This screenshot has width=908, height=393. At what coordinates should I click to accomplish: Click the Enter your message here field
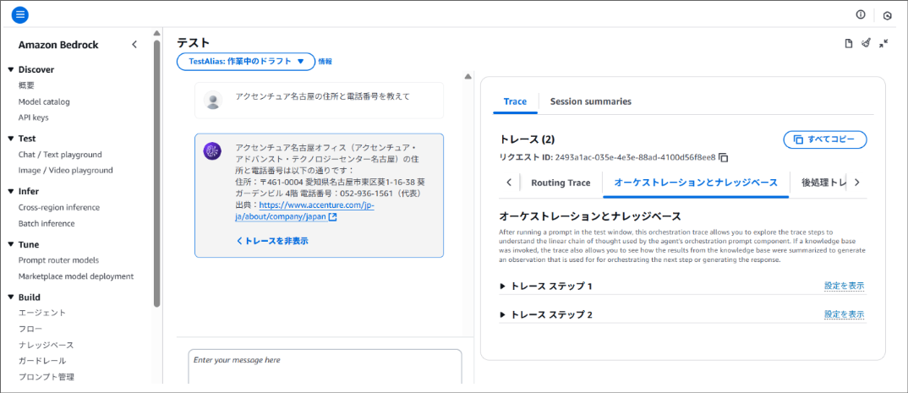point(325,366)
